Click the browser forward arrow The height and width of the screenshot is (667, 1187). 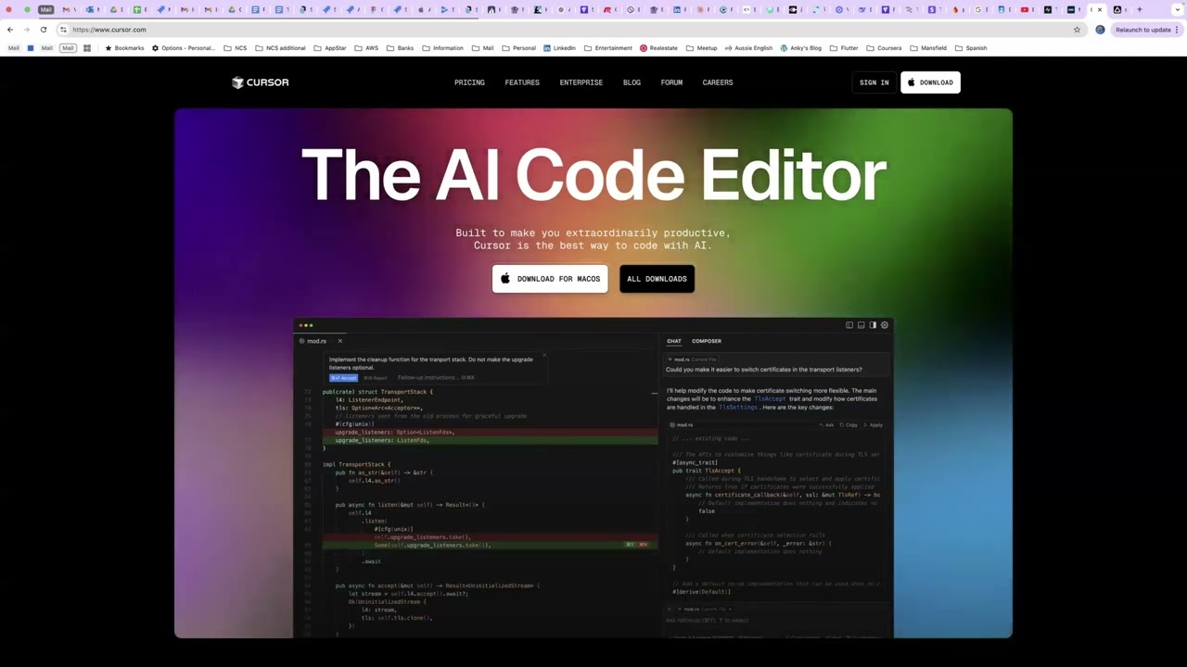(26, 30)
